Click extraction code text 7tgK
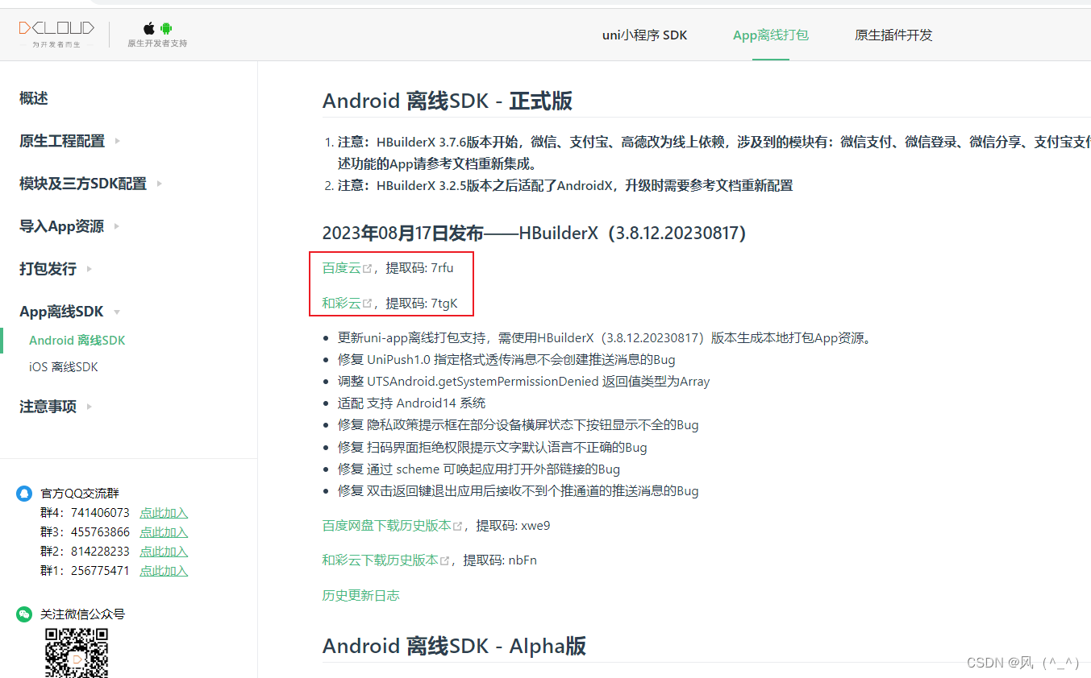This screenshot has width=1091, height=678. 444,303
